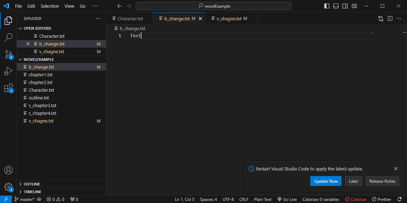Click the ports forwarded indicator showing 0
Image resolution: width=407 pixels, height=203 pixels.
pyautogui.click(x=74, y=199)
